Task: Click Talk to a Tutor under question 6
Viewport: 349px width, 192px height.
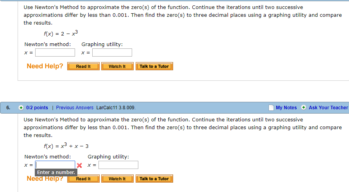Action: [154, 179]
